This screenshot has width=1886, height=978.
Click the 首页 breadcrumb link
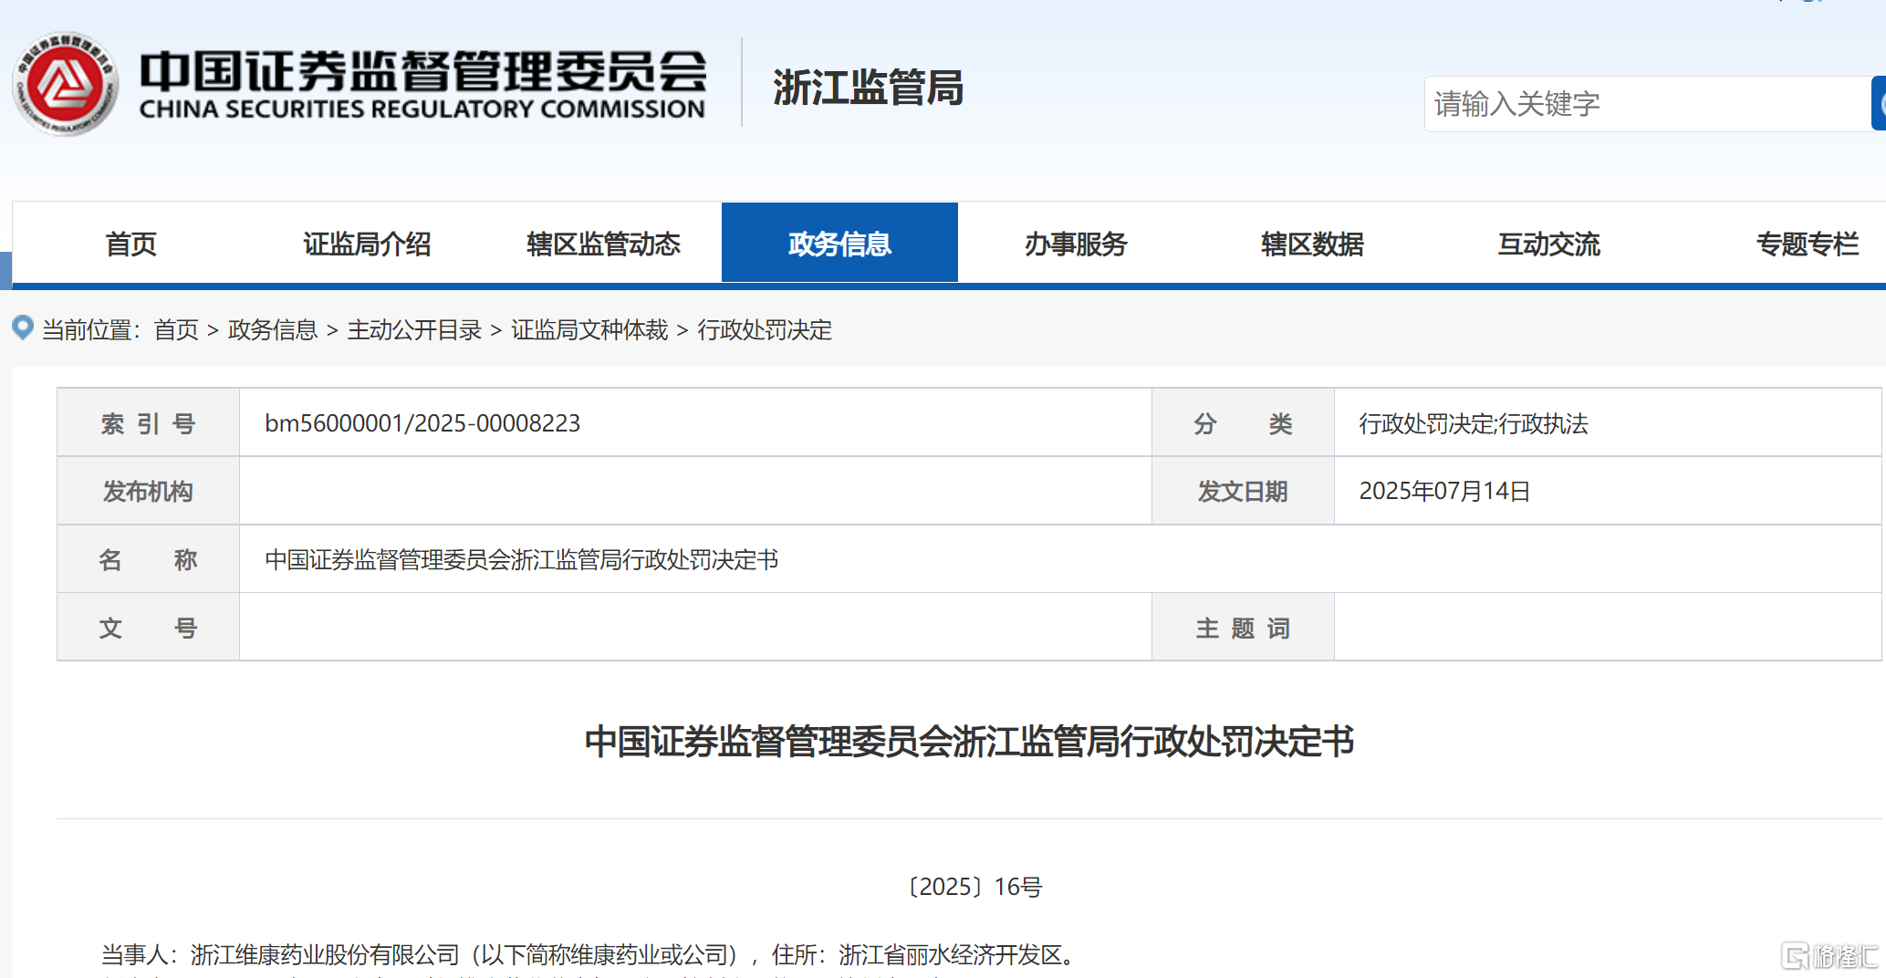176,329
